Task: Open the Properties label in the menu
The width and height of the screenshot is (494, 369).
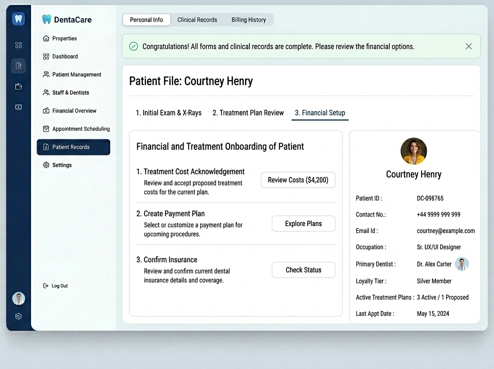Action: click(x=65, y=38)
